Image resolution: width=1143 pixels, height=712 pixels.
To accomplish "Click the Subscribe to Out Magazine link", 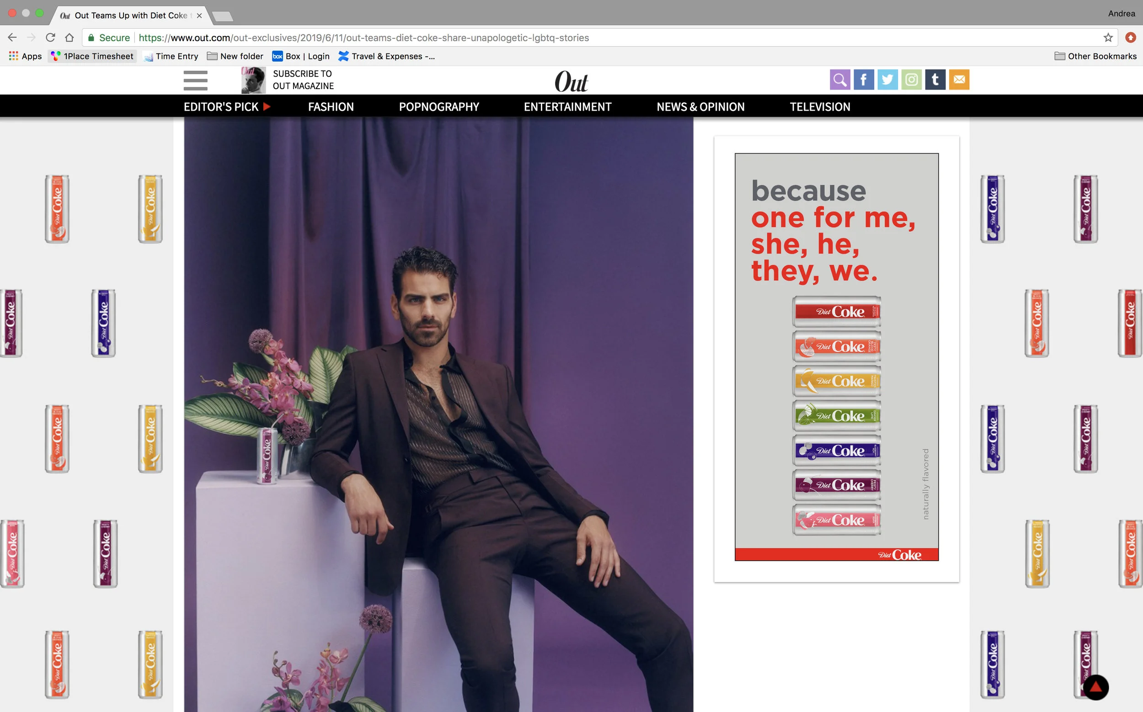I will pos(303,80).
